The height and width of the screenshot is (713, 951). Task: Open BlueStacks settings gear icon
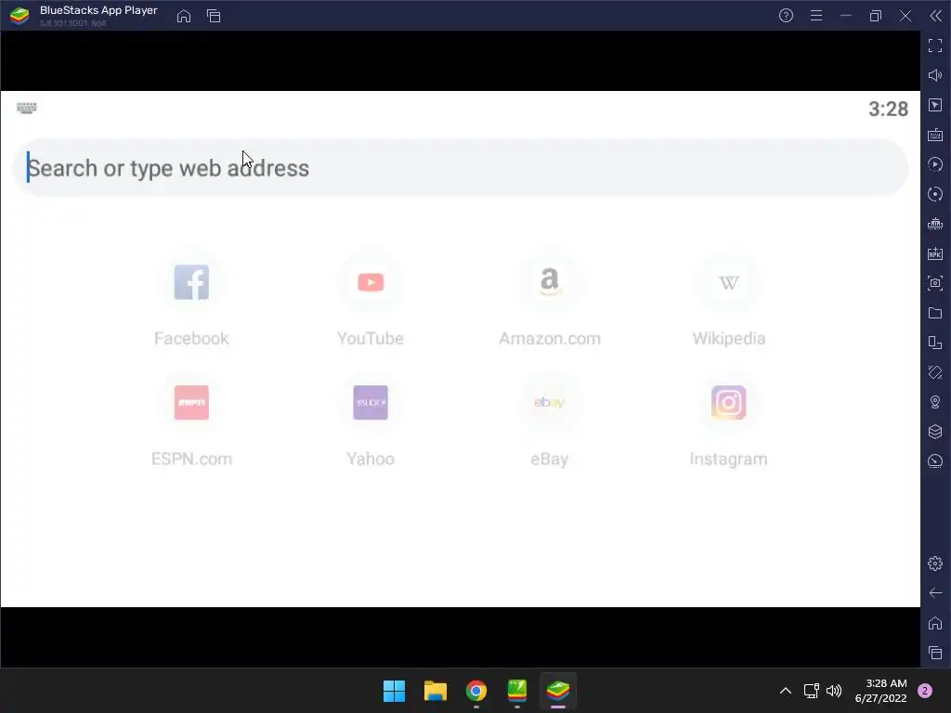935,564
